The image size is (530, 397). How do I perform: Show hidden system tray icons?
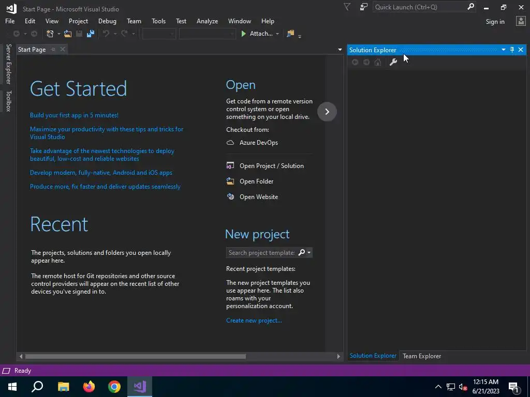(438, 387)
